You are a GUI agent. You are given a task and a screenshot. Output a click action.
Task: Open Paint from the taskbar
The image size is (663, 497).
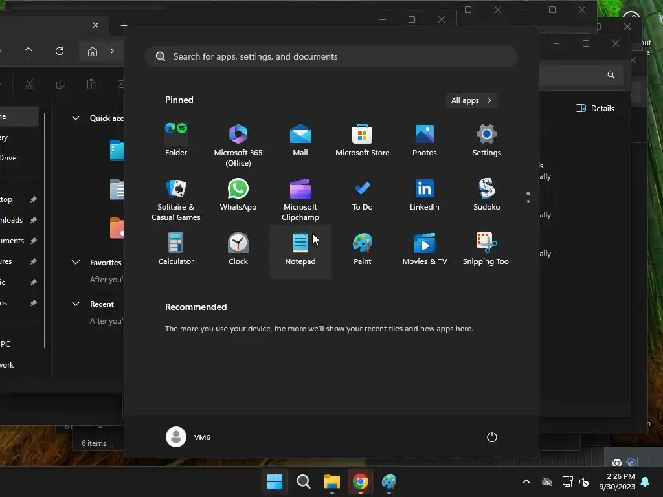[389, 481]
